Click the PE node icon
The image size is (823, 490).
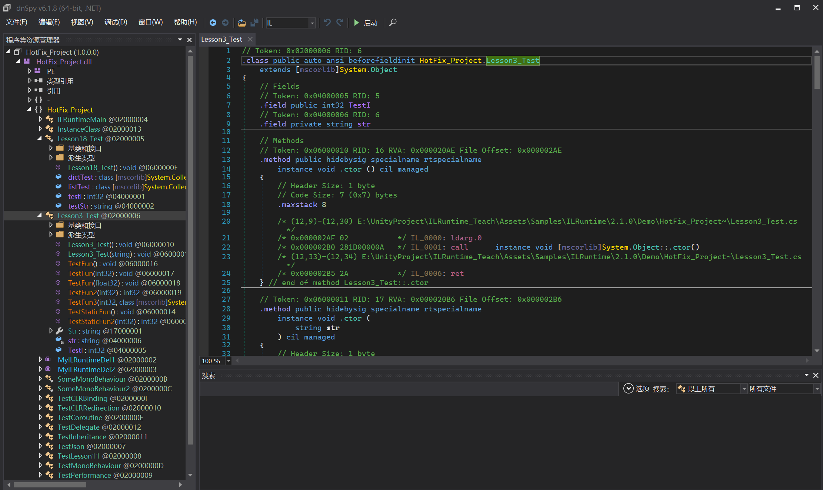[37, 71]
